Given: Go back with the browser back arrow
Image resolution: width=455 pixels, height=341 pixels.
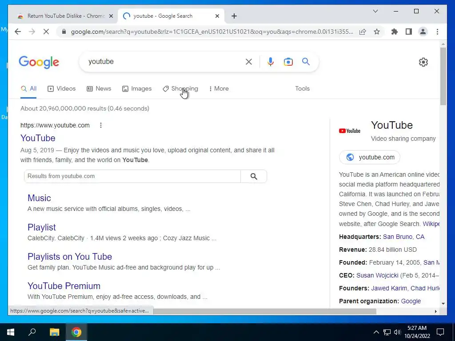Looking at the screenshot, I should (x=18, y=32).
